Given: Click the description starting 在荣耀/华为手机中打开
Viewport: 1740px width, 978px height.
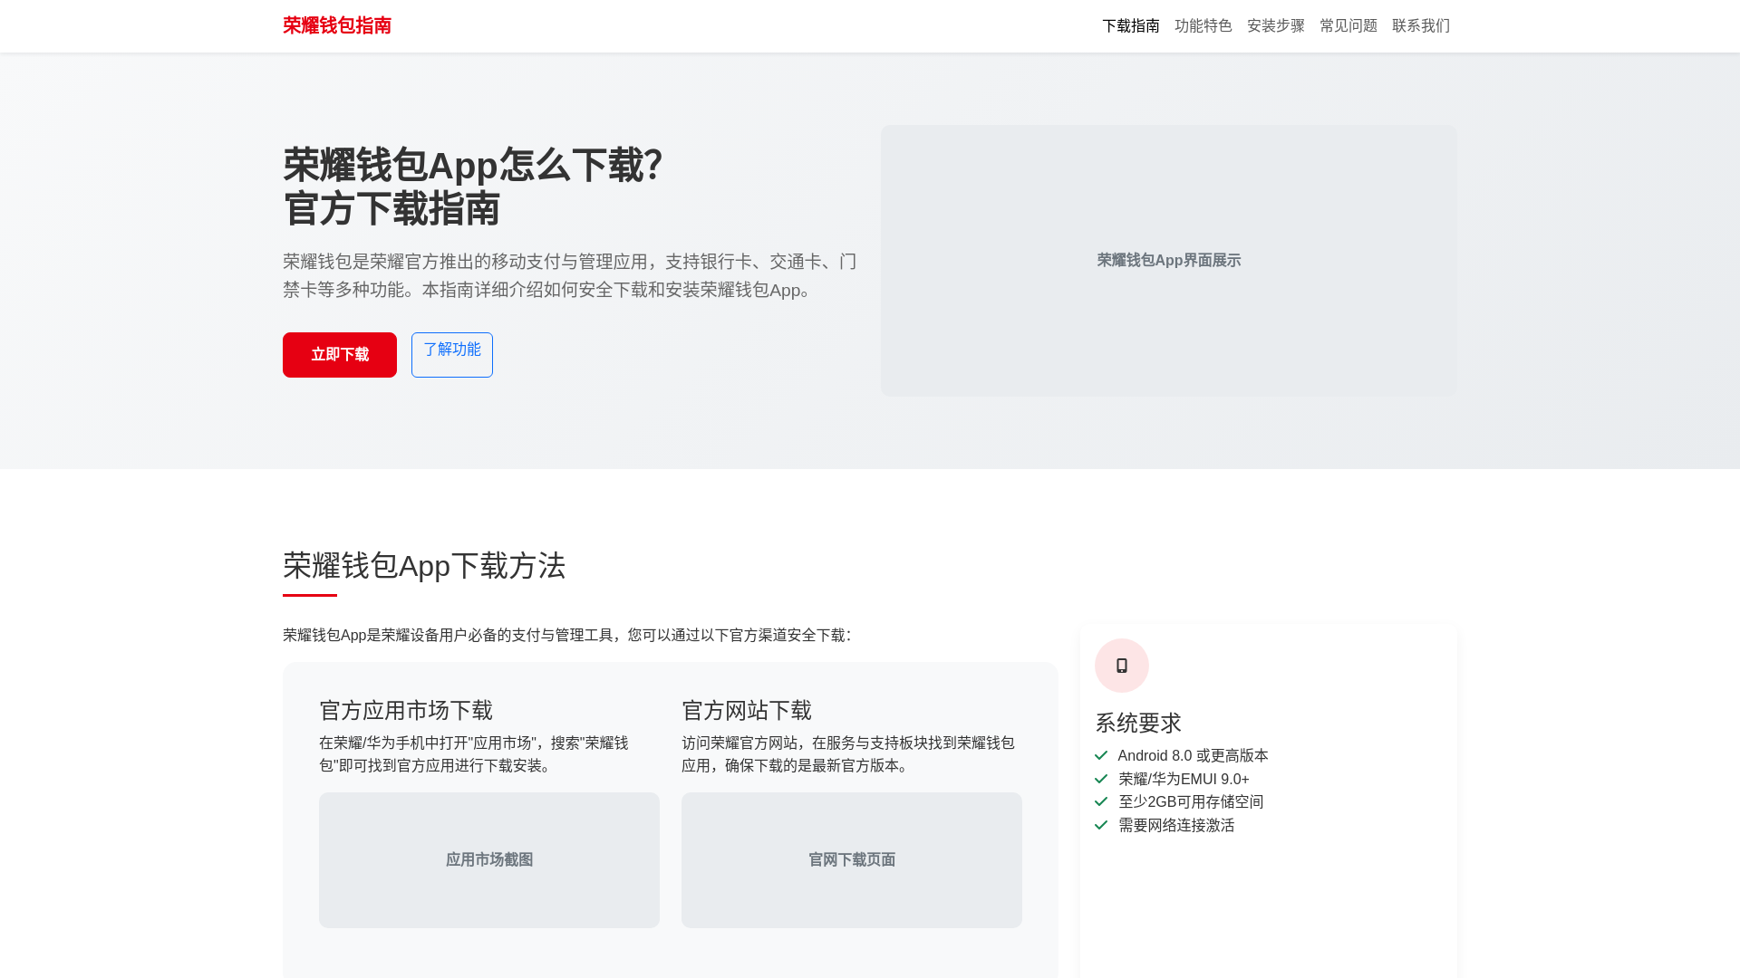Looking at the screenshot, I should click(474, 754).
